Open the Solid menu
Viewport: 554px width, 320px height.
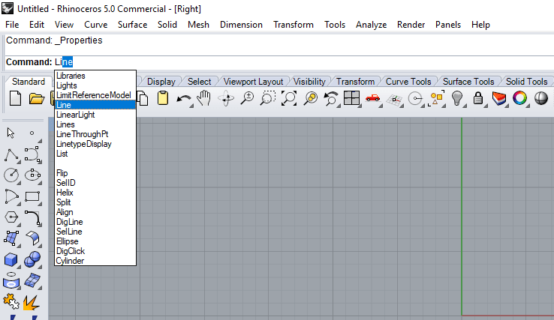(167, 25)
